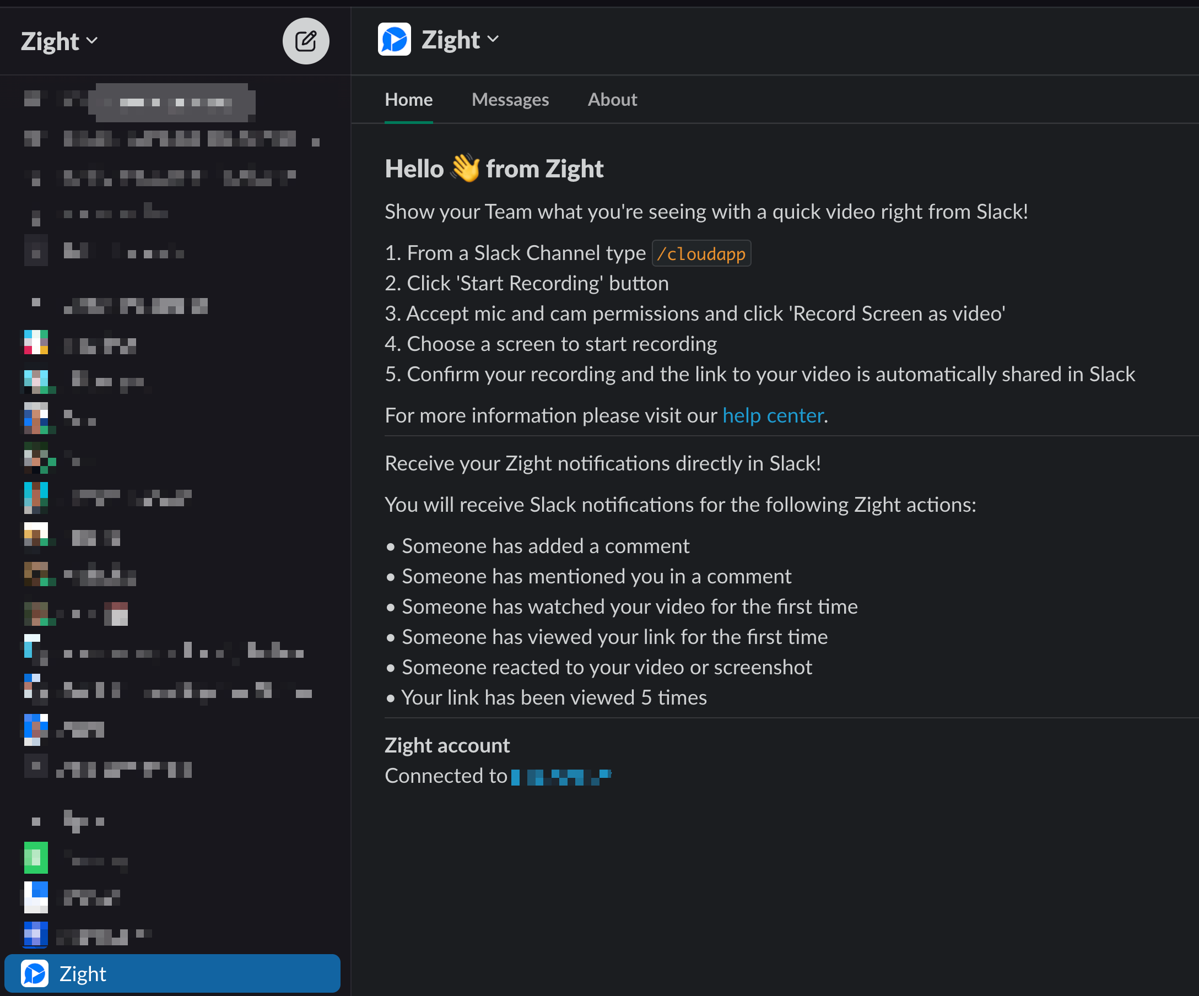The image size is (1199, 996).
Task: Switch to the Home tab
Action: [409, 99]
